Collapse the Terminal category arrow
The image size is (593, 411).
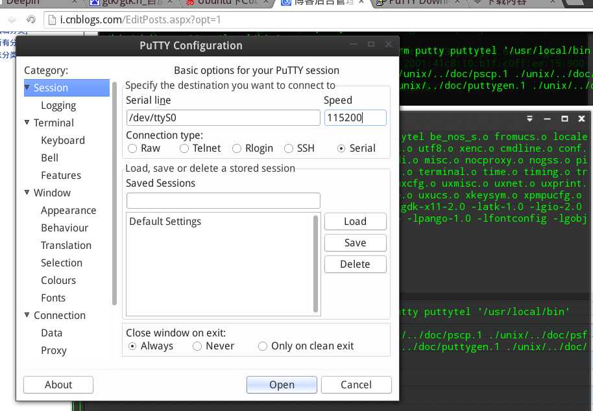27,123
